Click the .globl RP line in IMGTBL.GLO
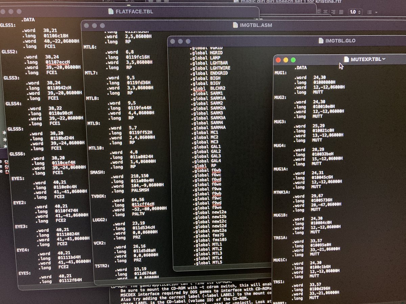406x304 pixels. (204, 166)
